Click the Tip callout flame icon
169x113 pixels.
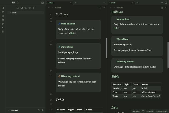pyautogui.click(x=59, y=47)
